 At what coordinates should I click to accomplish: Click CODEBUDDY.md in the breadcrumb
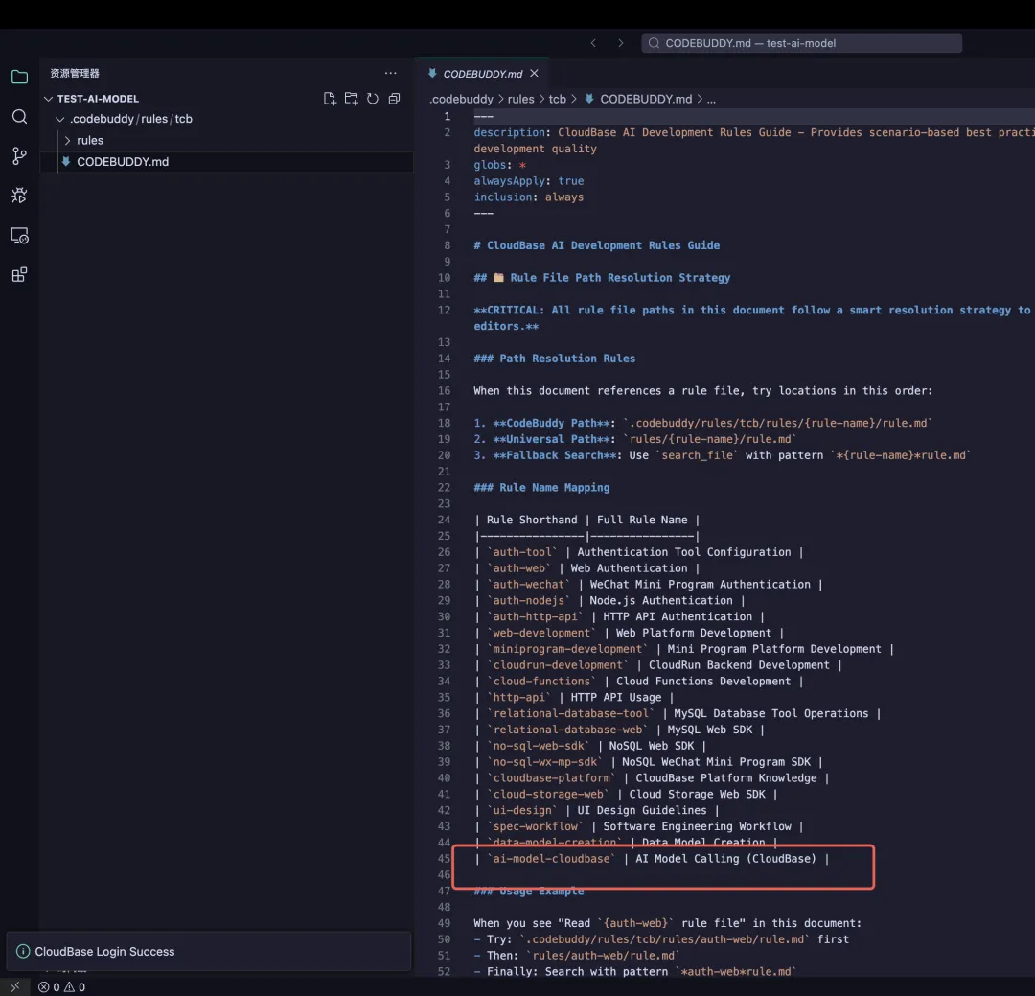(x=646, y=99)
